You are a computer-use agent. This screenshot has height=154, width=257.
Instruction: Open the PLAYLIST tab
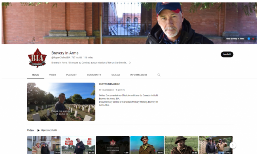click(72, 75)
